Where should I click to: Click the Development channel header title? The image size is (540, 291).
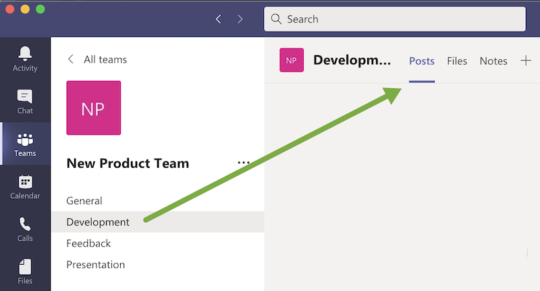click(x=352, y=61)
